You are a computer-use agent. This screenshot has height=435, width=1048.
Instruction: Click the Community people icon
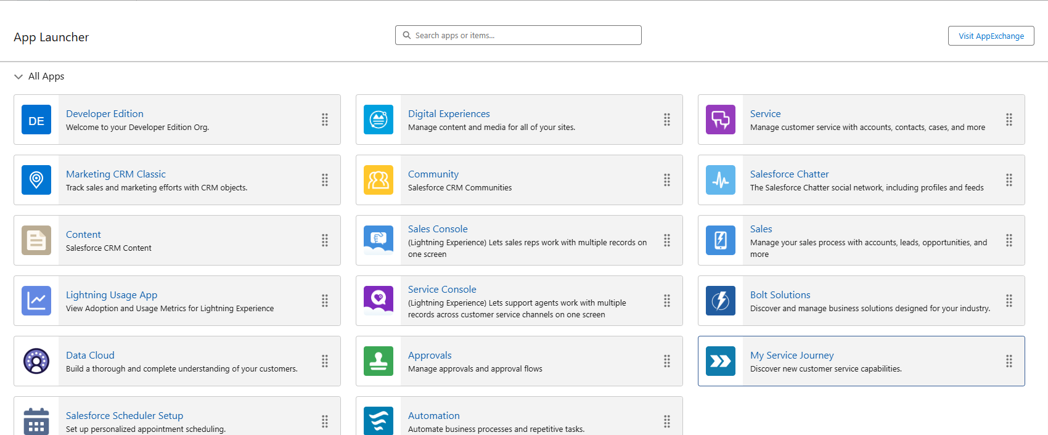coord(379,180)
